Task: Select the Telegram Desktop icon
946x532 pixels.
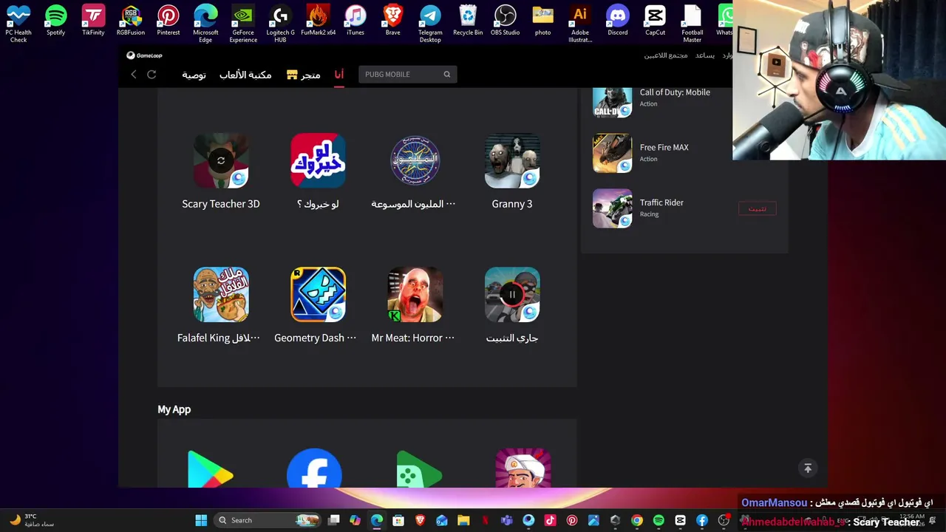Action: (x=430, y=24)
